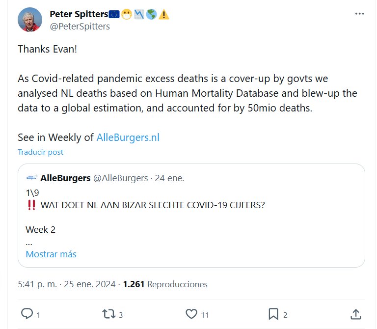This screenshot has height=329, width=377.
Task: Reply to the tweet via comment icon
Action: click(27, 314)
